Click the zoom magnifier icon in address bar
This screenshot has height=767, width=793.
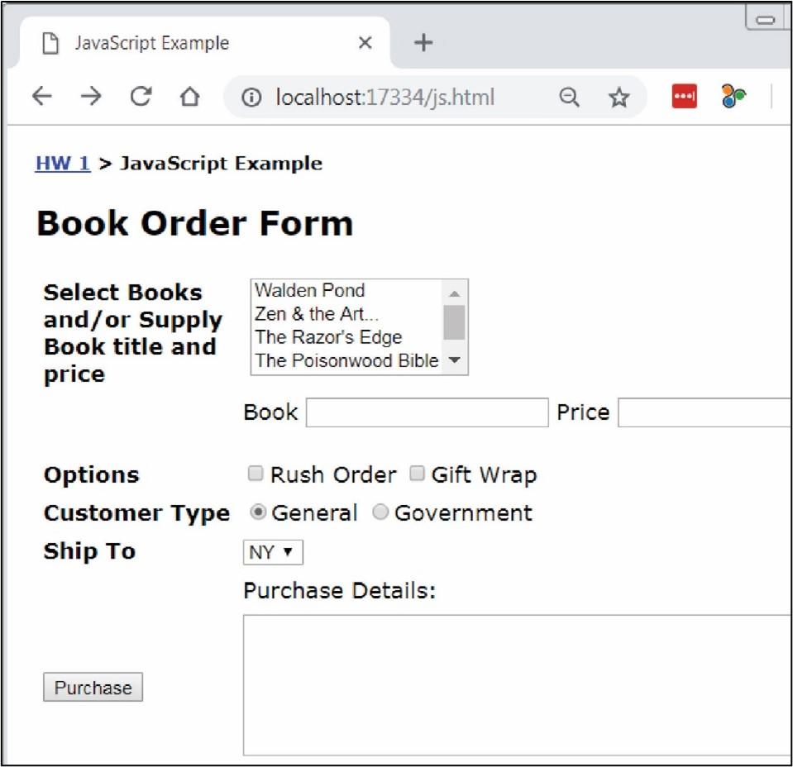pyautogui.click(x=570, y=97)
